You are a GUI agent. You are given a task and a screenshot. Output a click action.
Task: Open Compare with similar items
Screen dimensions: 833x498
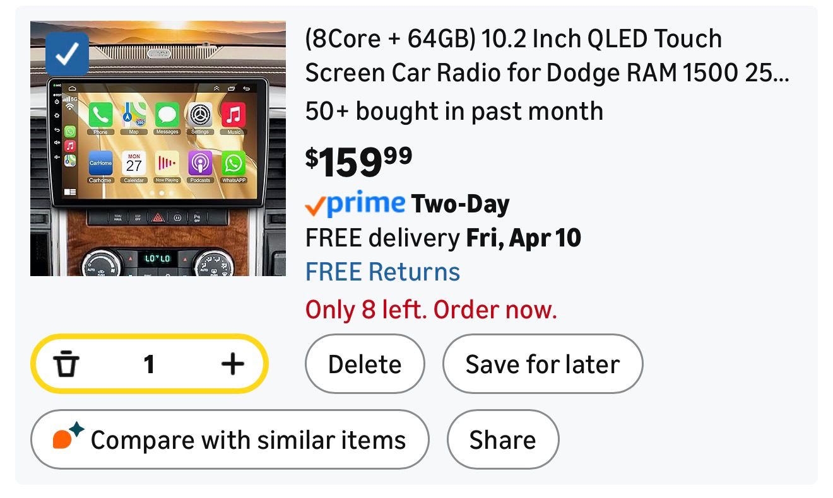tap(230, 439)
